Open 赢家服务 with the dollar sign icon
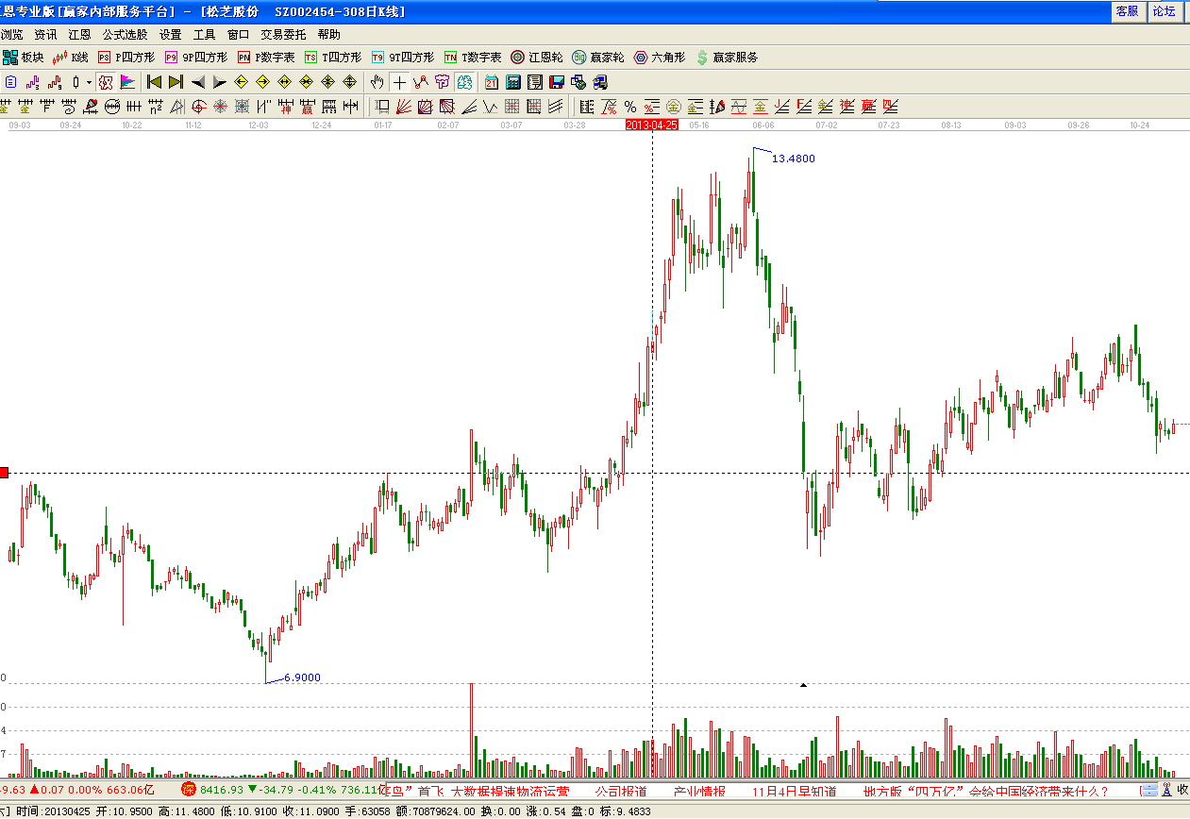 [727, 58]
